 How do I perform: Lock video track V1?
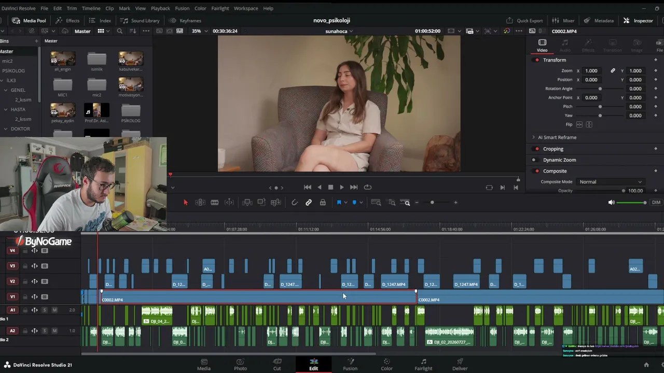25,297
